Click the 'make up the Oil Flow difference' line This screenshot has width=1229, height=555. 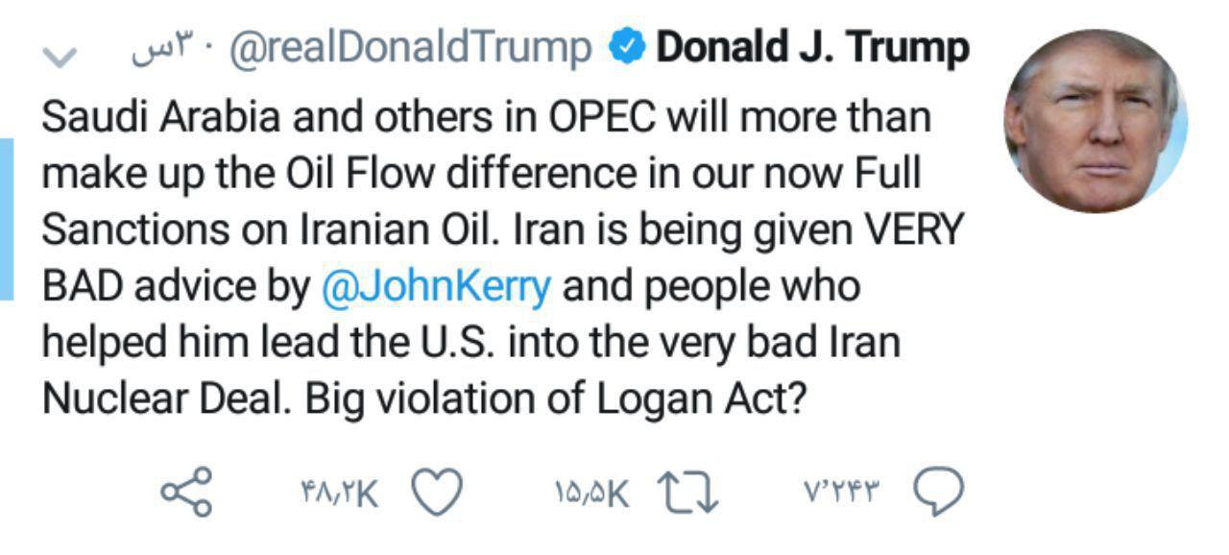pos(480,174)
